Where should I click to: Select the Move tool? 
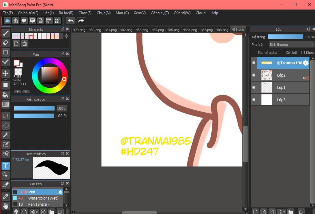pos(6,73)
